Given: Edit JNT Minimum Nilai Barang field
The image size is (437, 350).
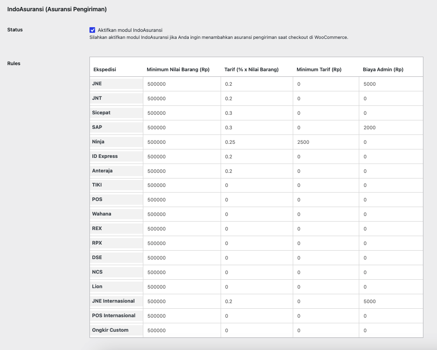Looking at the screenshot, I should pyautogui.click(x=182, y=98).
